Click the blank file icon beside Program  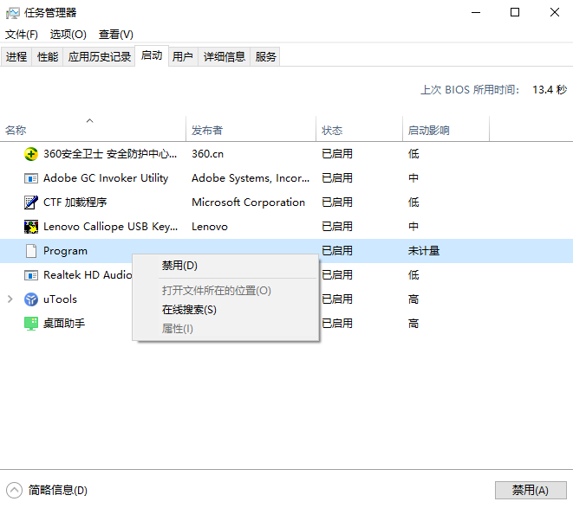[31, 251]
